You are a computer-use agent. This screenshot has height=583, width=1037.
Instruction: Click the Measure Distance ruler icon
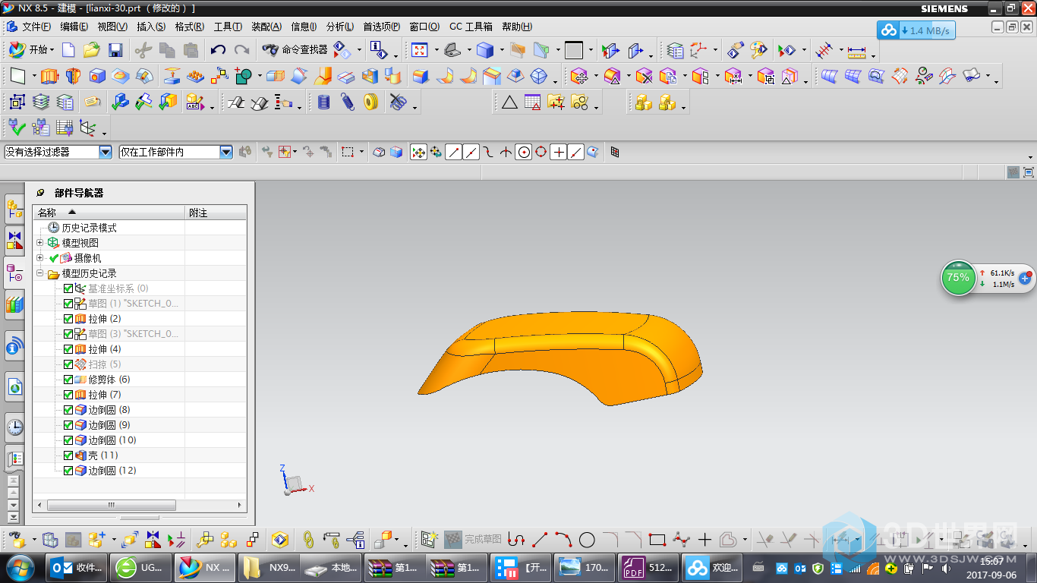point(856,52)
